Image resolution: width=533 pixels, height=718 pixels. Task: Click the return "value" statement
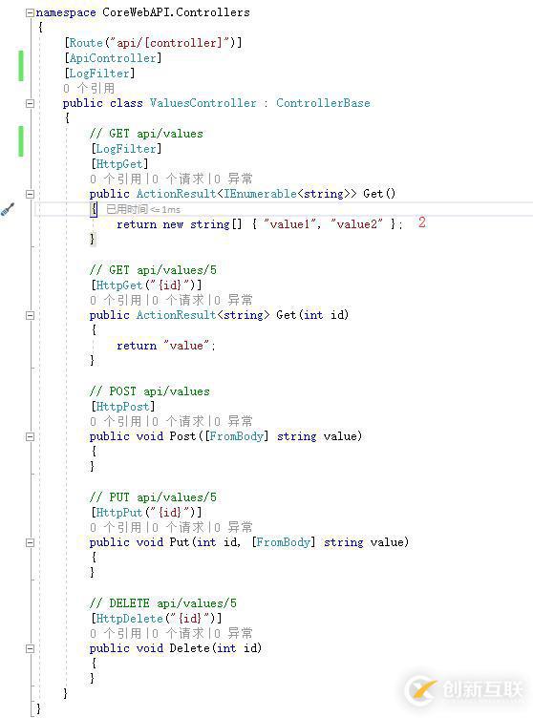coord(166,346)
